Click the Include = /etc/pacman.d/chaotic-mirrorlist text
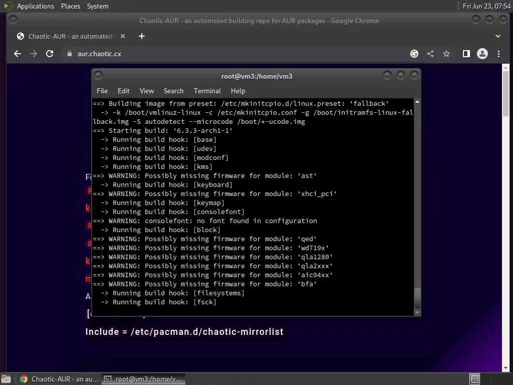This screenshot has height=385, width=513. (184, 332)
